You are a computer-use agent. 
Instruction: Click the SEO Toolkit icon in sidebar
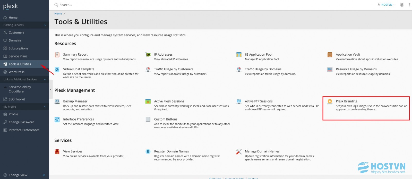(x=5, y=99)
